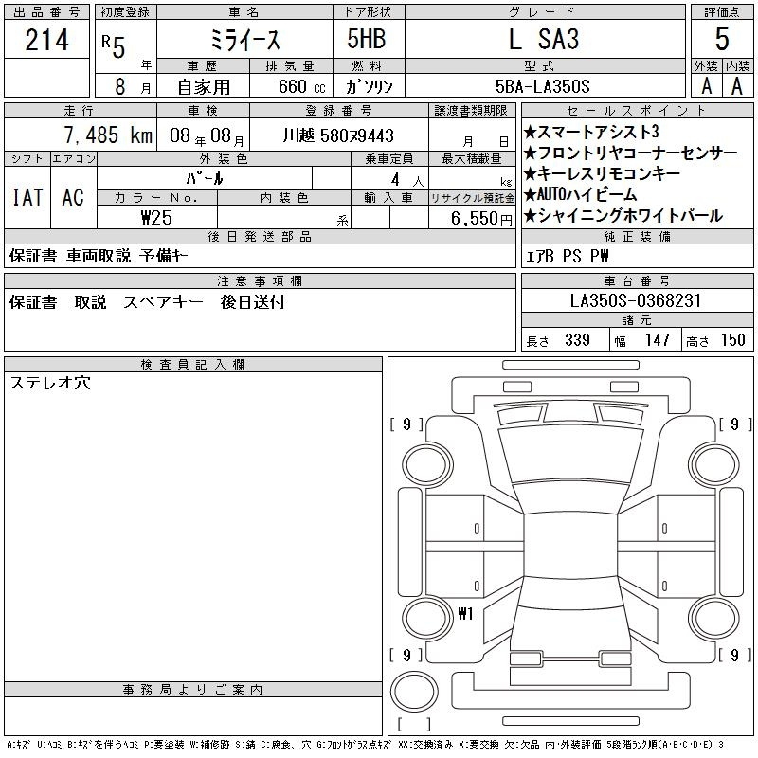758x758 pixels.
Task: Select the vehicle history value 自家用
Action: tap(204, 87)
